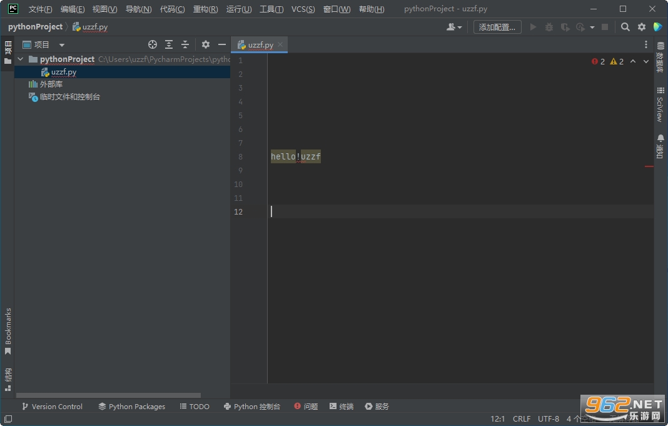The height and width of the screenshot is (426, 668).
Task: Go to previous highlighted error arrow
Action: coord(633,61)
